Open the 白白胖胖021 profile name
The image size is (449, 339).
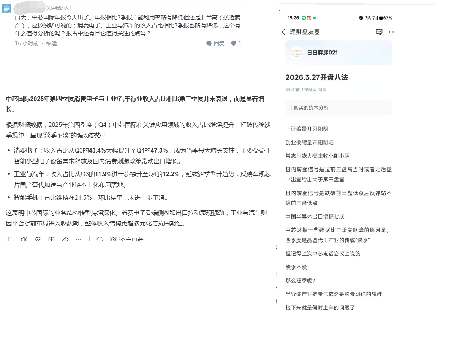[x=323, y=52]
